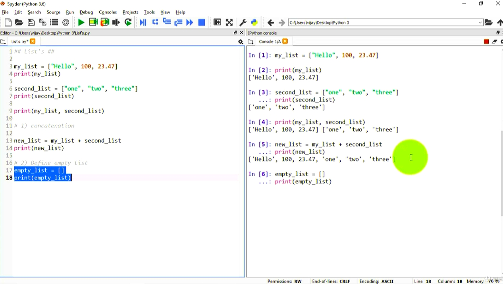This screenshot has width=503, height=284.
Task: Open a file with folder icon
Action: pyautogui.click(x=19, y=23)
